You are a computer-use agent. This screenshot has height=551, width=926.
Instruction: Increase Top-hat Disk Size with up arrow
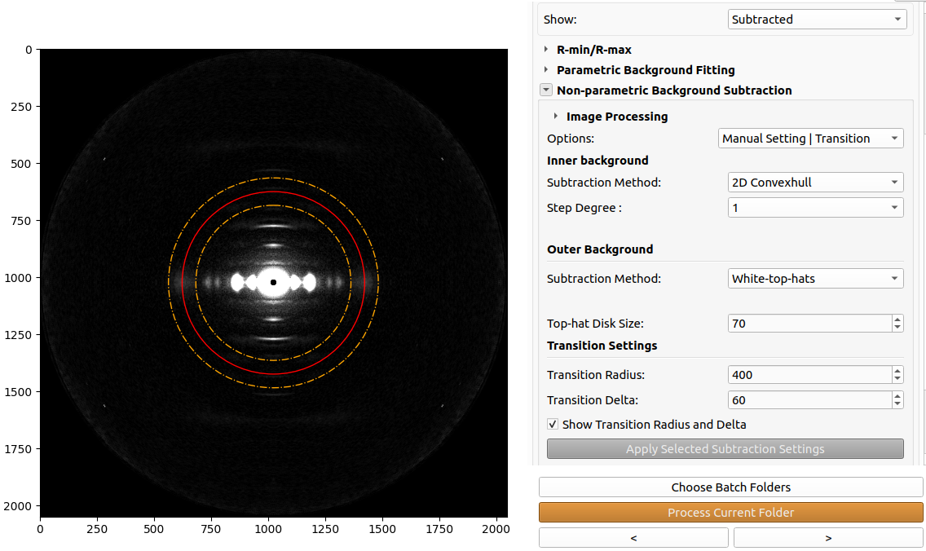(x=897, y=320)
